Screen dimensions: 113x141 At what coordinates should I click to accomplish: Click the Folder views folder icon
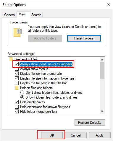click(17, 32)
